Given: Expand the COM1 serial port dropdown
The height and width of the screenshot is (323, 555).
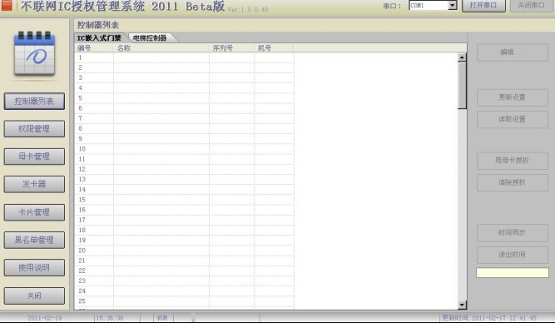Looking at the screenshot, I should pyautogui.click(x=452, y=5).
